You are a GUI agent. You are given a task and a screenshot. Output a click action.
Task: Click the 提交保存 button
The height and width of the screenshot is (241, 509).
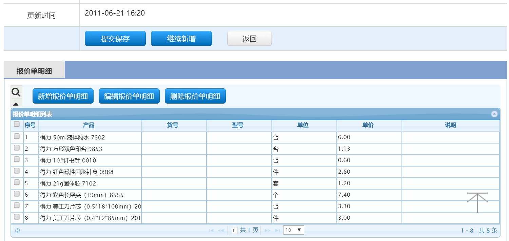115,39
